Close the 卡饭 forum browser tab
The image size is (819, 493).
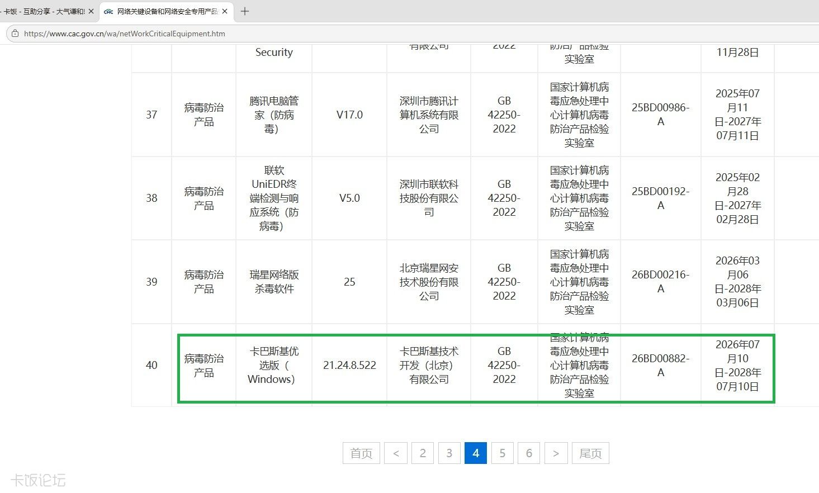[x=91, y=11]
